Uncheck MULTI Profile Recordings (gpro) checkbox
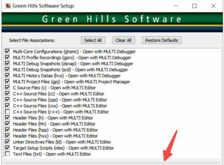The image size is (224, 165). point(7,57)
